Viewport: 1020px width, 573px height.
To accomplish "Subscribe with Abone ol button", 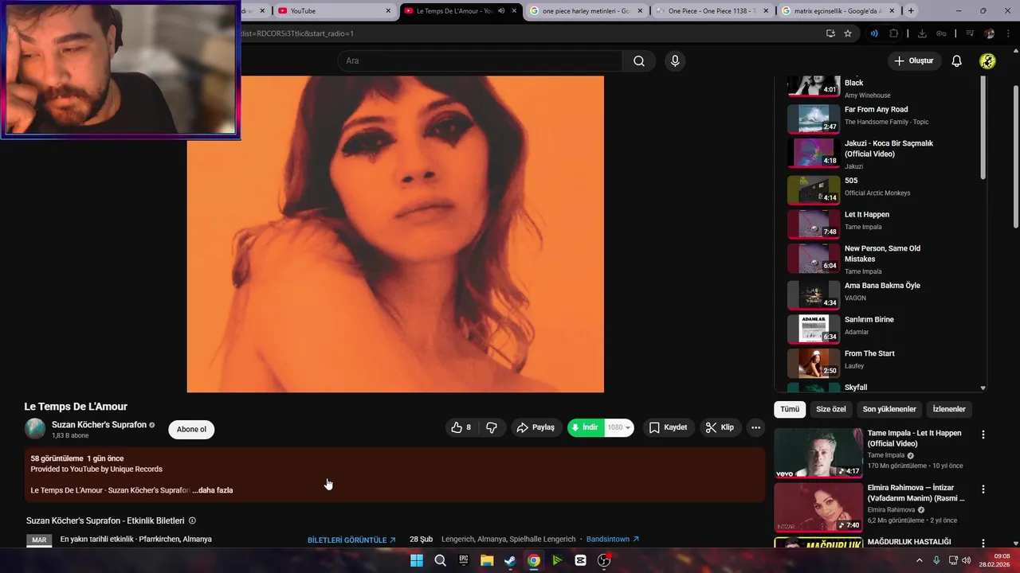I will (x=191, y=429).
